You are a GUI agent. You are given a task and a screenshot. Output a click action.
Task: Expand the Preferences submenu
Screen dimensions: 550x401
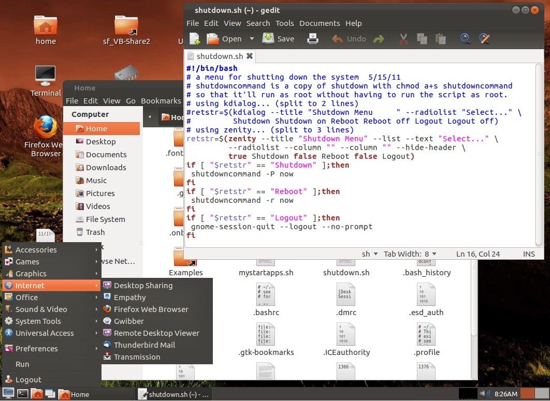[x=52, y=348]
